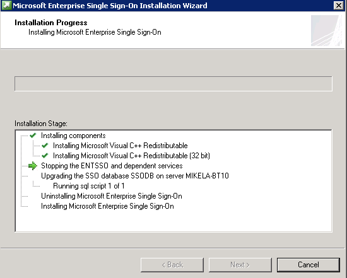This screenshot has height=278, width=347.
Task: Close the installation wizard window
Action: click(x=339, y=5)
